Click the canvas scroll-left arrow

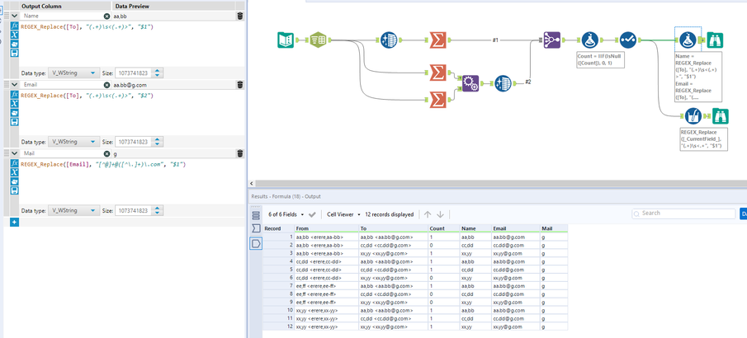click(252, 183)
